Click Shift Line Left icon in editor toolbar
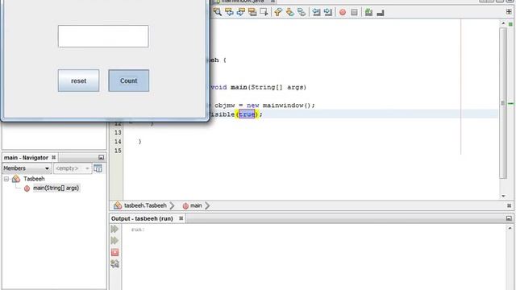The width and height of the screenshot is (516, 290). pos(316,12)
